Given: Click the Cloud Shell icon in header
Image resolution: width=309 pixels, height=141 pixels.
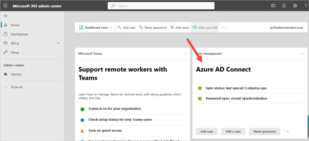Looking at the screenshot, I should [273, 6].
